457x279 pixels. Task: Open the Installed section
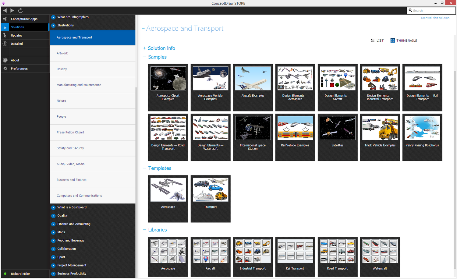17,44
